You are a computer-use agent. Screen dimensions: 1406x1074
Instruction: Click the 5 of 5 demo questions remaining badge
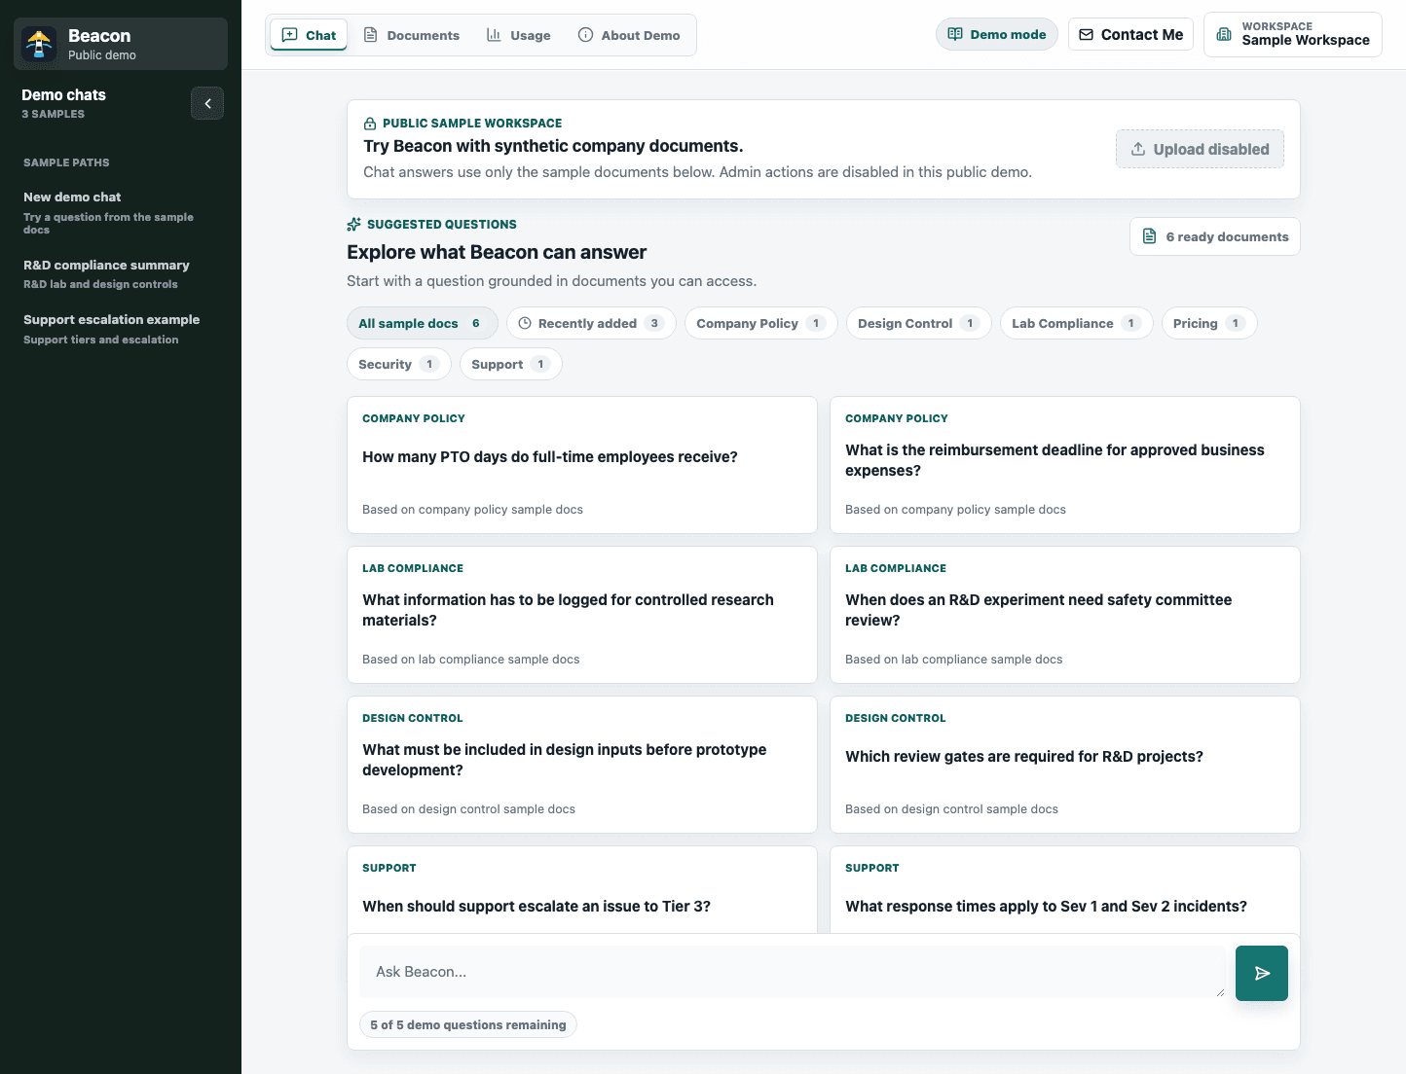pos(468,1024)
